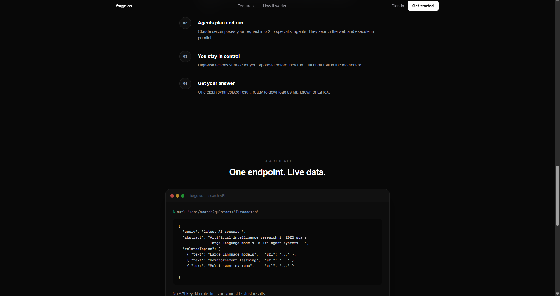Click the green traffic-light dot in the terminal
Image resolution: width=560 pixels, height=296 pixels.
(x=183, y=196)
